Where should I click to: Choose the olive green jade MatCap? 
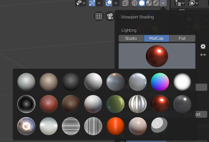115,104
